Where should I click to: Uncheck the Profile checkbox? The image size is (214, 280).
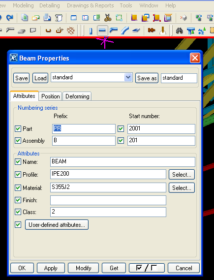pos(18,174)
